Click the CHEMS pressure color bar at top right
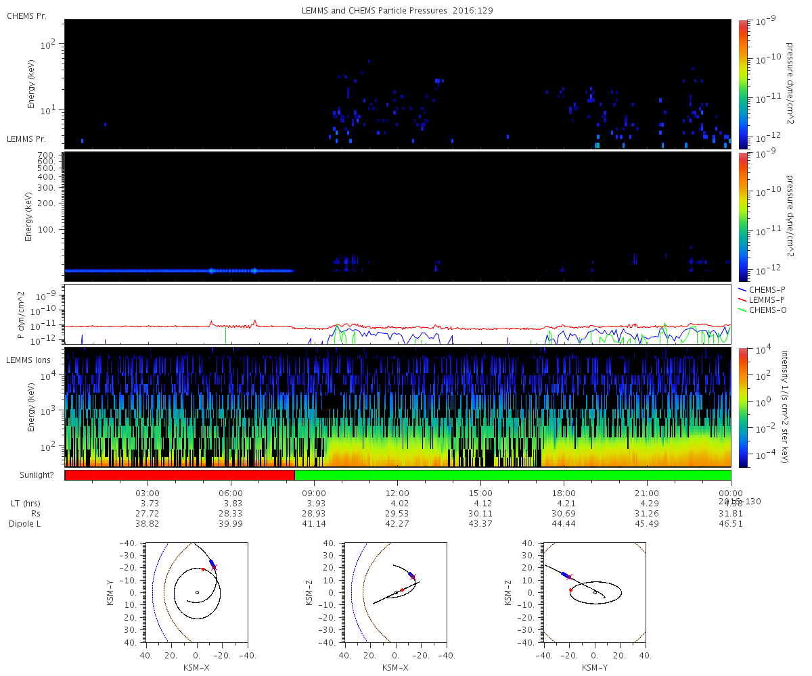This screenshot has height=676, width=812. (743, 83)
